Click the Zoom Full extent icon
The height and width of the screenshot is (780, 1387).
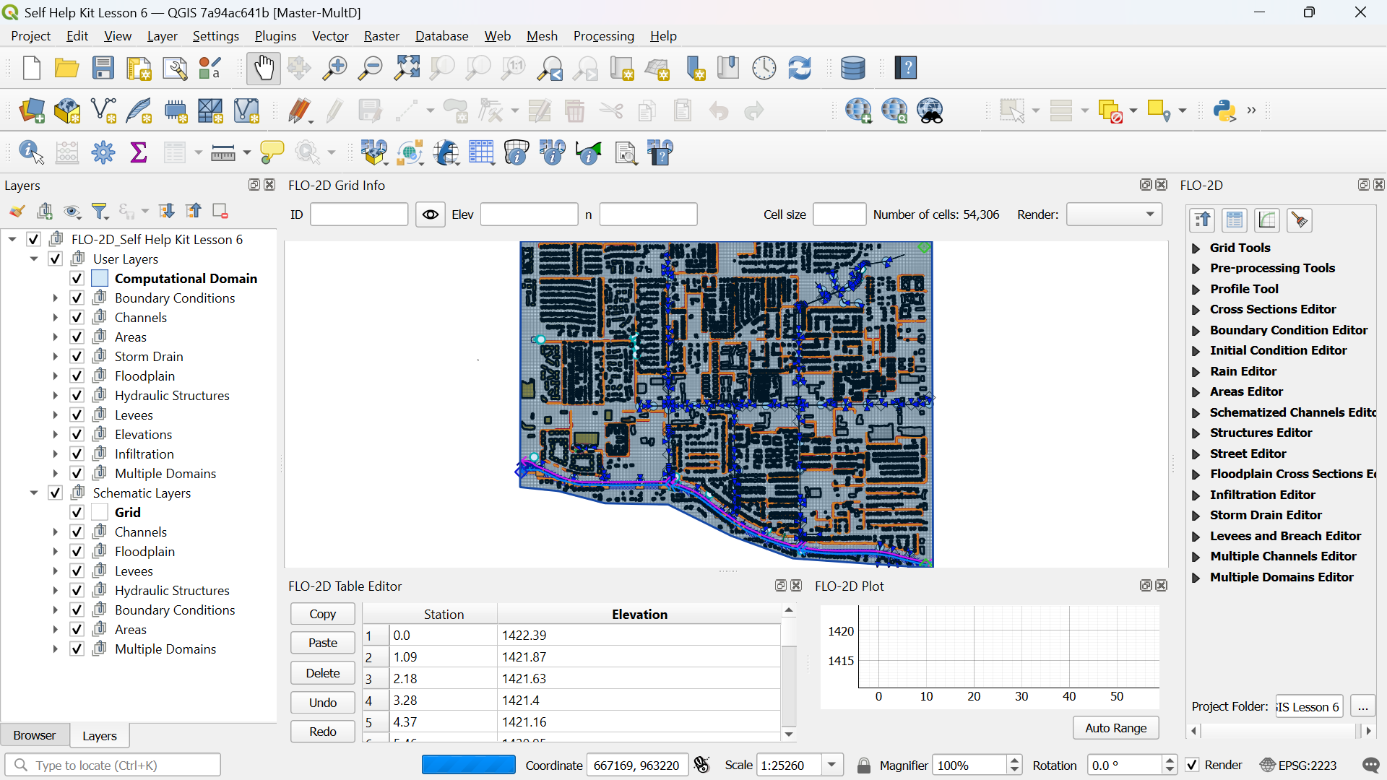tap(407, 69)
